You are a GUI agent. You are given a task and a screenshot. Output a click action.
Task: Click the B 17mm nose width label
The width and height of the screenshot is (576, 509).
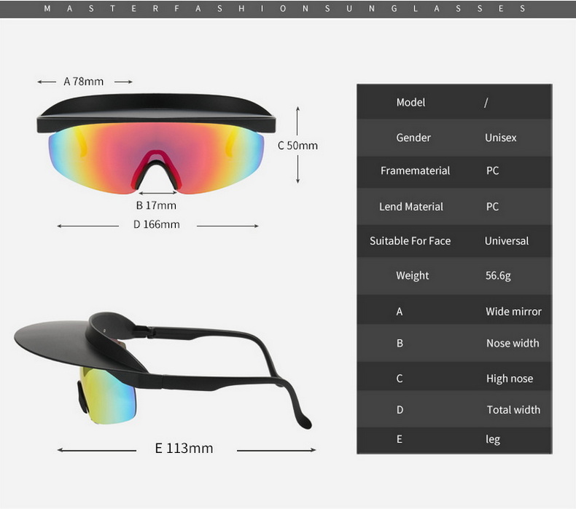point(156,205)
